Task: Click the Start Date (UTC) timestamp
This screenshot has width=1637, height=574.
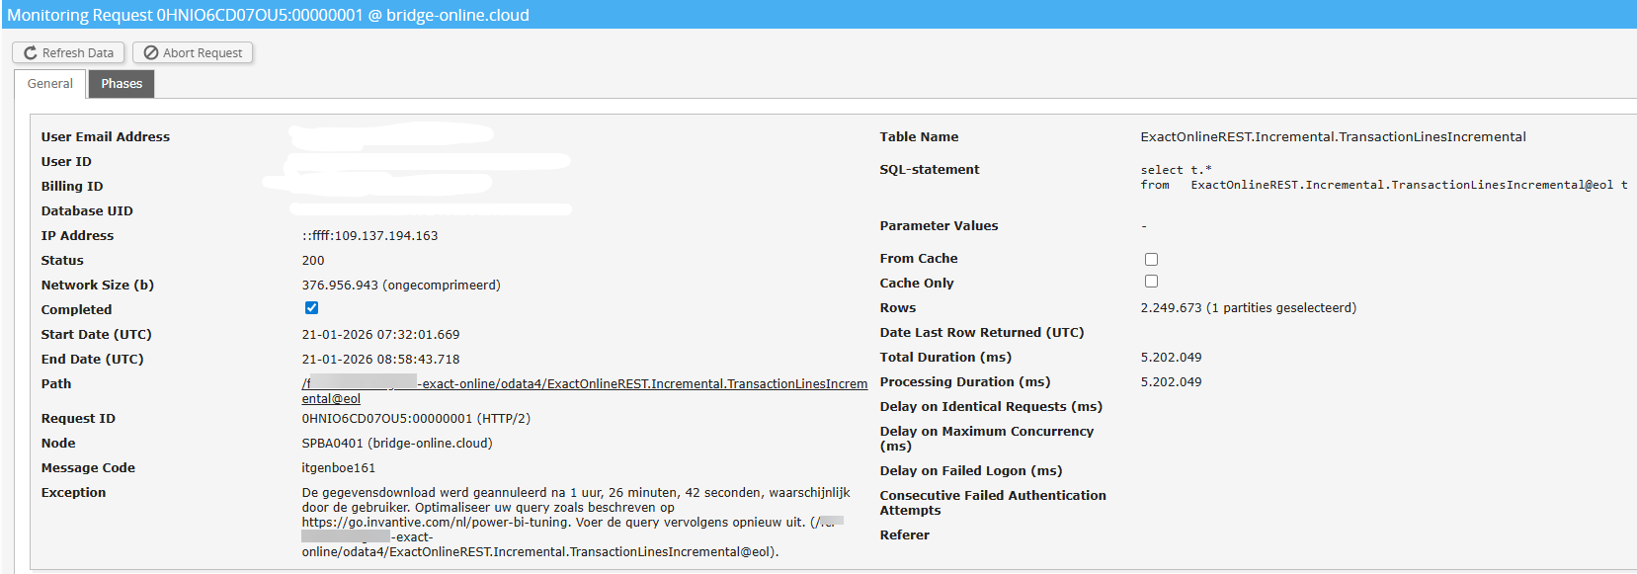Action: 380,335
